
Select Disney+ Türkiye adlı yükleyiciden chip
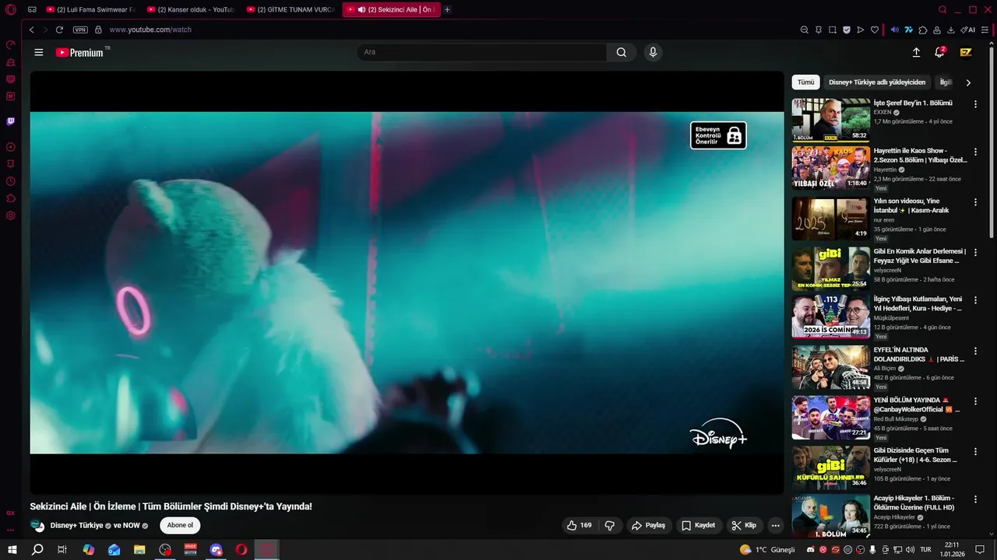coord(877,82)
